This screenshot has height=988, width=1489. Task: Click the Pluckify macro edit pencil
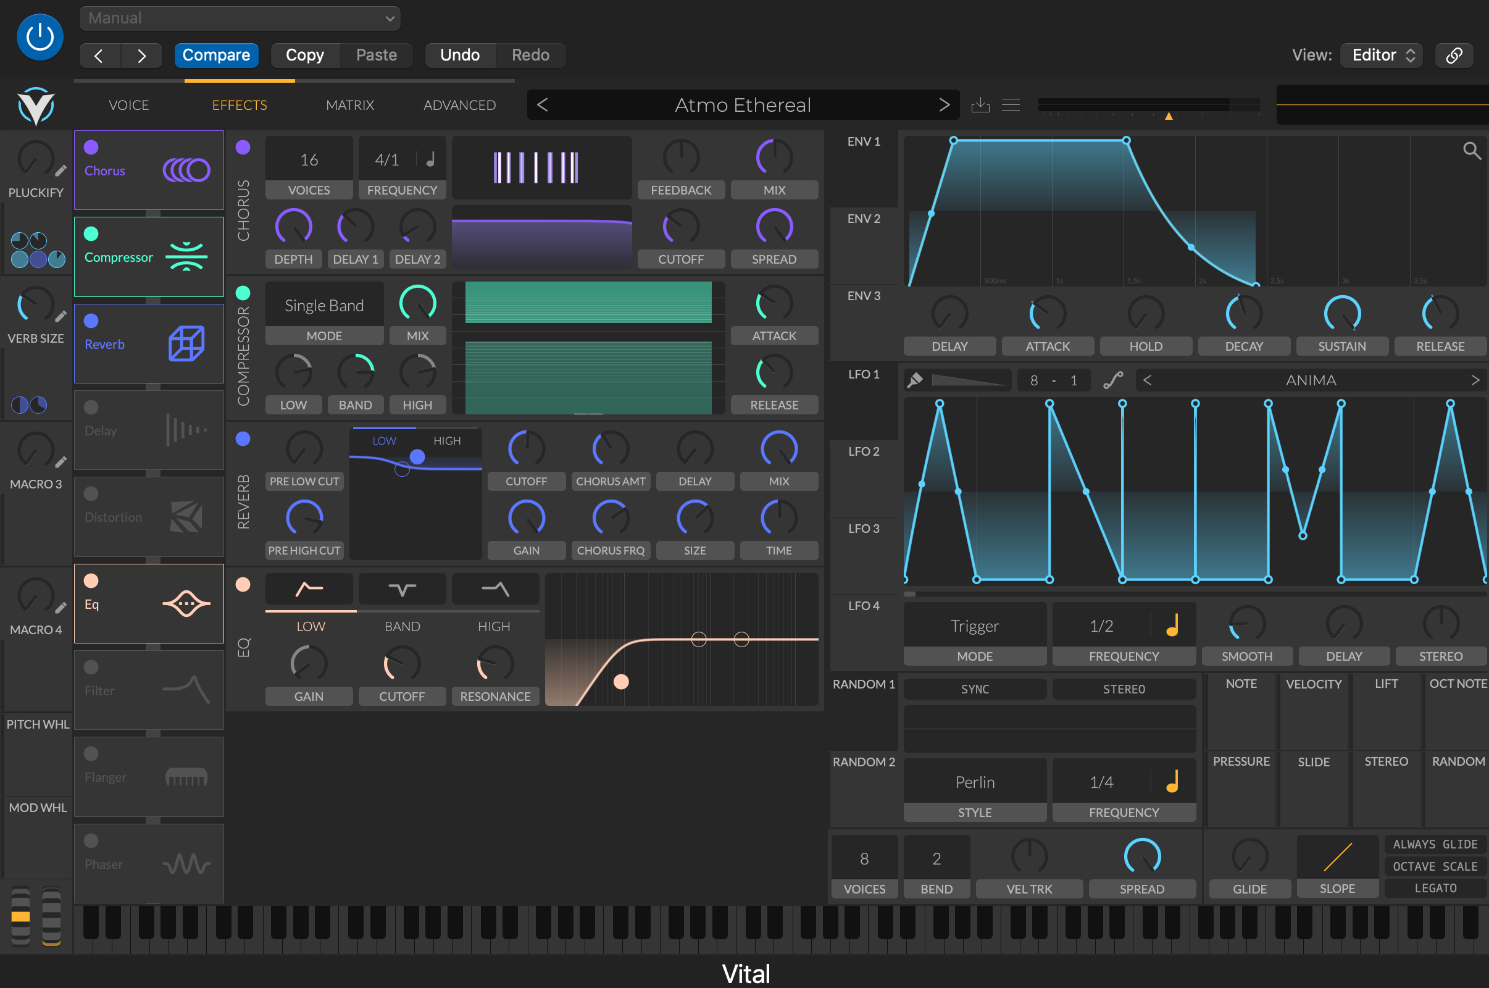pos(61,171)
